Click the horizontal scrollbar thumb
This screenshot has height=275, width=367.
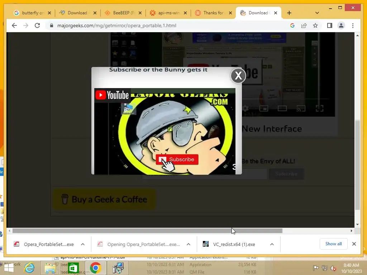click(x=147, y=231)
